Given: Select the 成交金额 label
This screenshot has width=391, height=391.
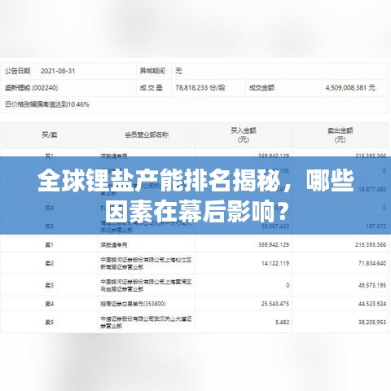Looking at the screenshot, I should coord(261,88).
